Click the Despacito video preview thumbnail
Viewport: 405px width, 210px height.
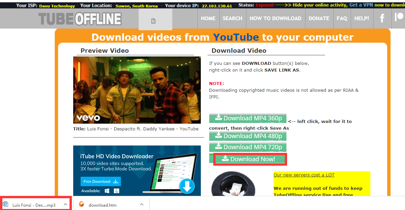coord(137,90)
